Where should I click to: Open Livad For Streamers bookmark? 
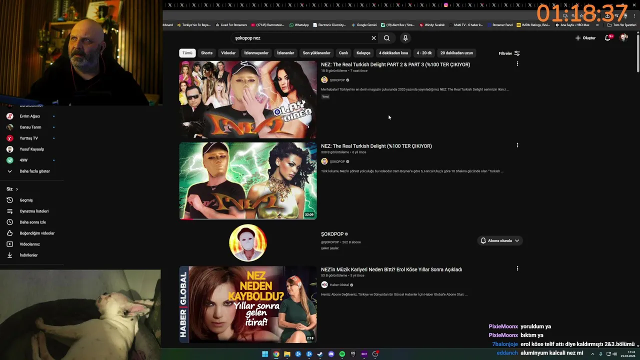(x=231, y=25)
